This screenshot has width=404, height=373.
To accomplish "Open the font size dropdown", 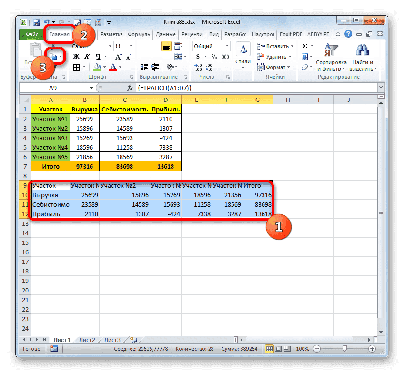I will [x=130, y=46].
